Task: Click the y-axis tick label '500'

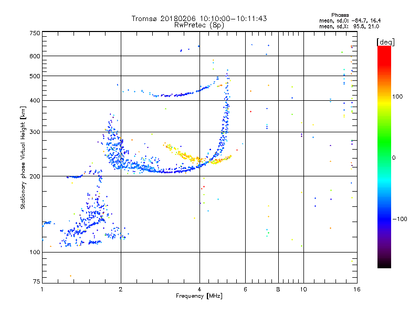Action: tap(35, 76)
